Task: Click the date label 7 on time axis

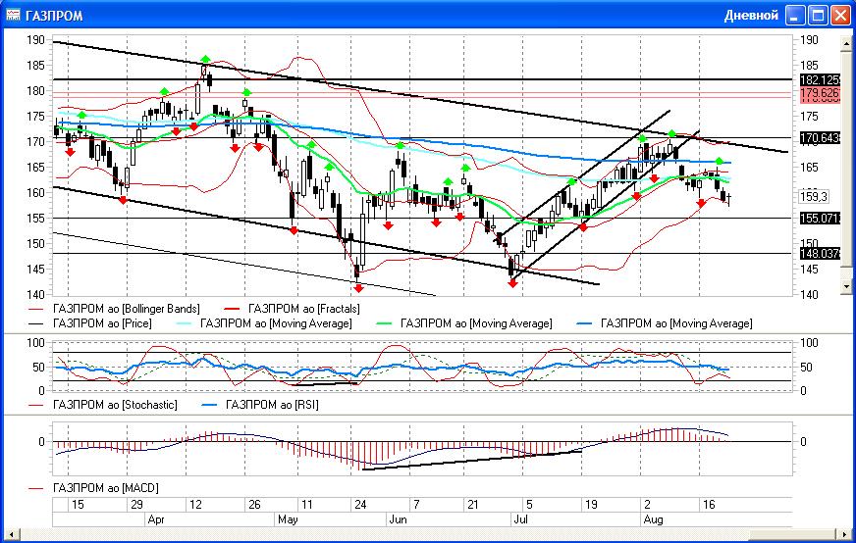Action: coord(416,505)
